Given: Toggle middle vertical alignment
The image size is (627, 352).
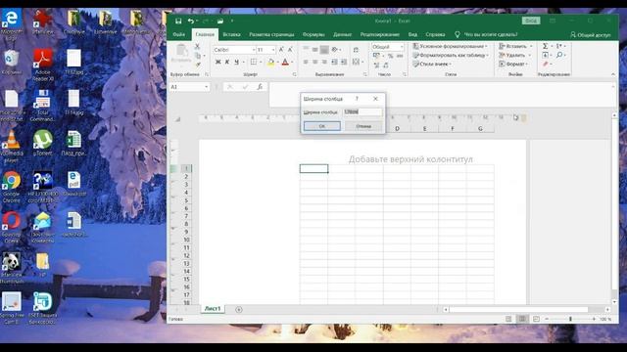Looking at the screenshot, I should coord(315,50).
